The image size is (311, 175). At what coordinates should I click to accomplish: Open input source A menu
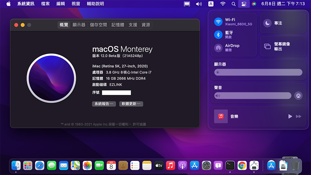(x=211, y=4)
